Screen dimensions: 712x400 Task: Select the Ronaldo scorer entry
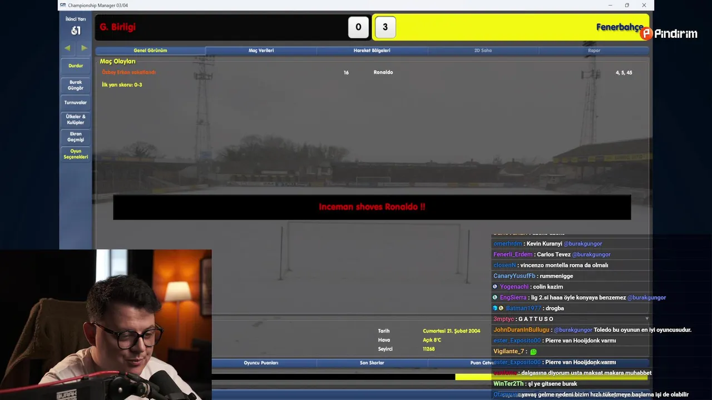[x=383, y=72]
